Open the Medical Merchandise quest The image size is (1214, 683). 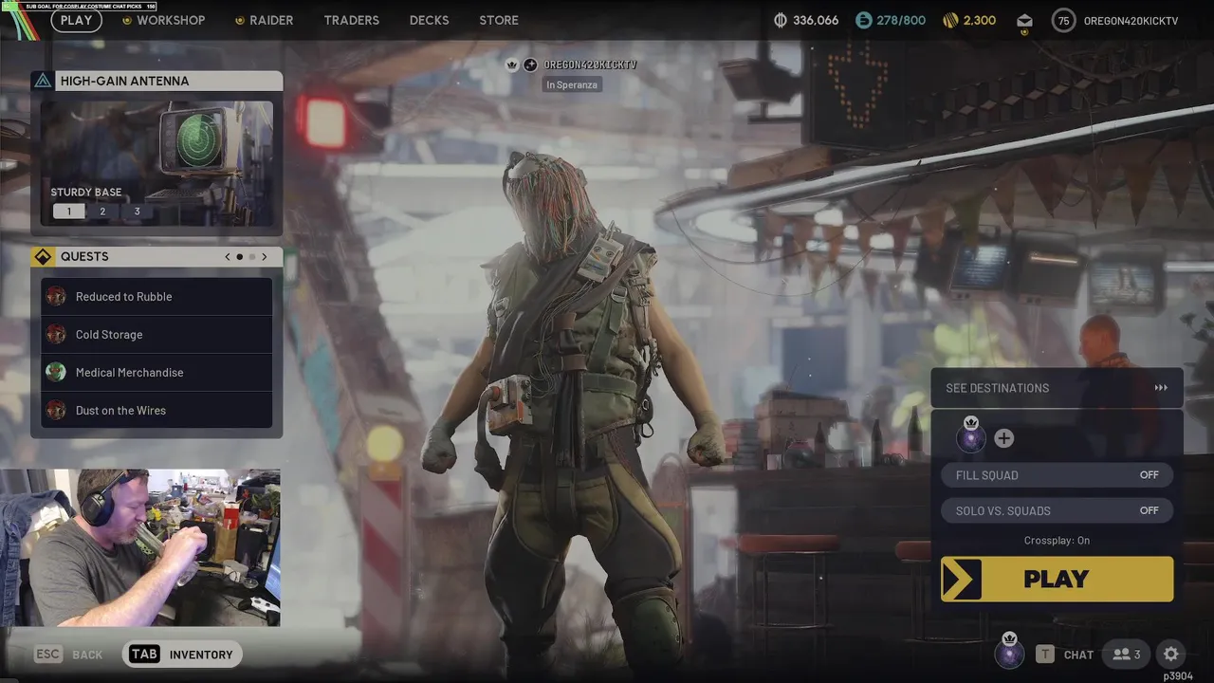156,373
